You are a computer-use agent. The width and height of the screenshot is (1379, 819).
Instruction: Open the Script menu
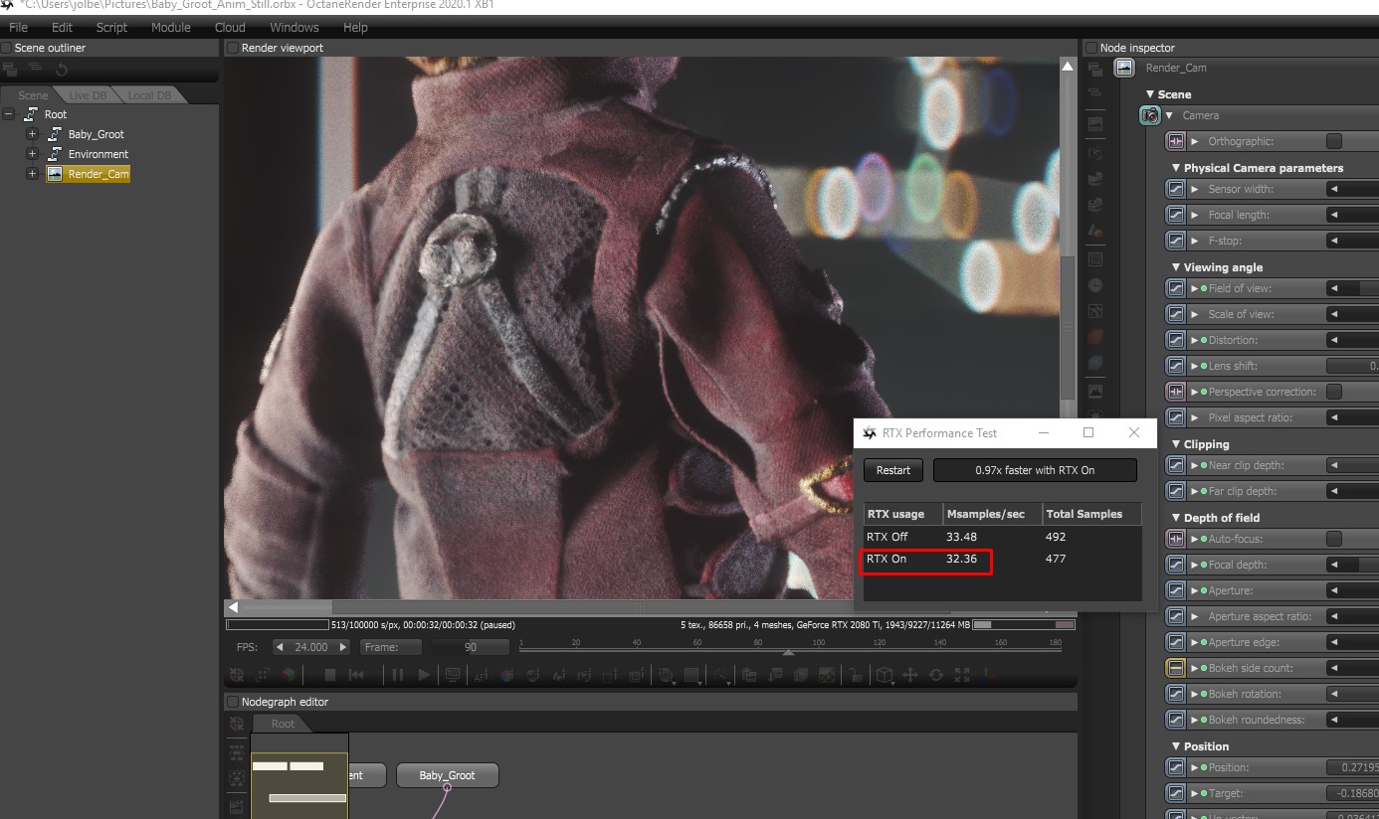(x=111, y=27)
